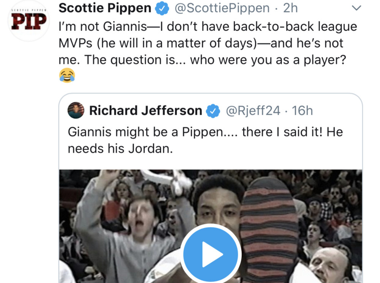The height and width of the screenshot is (283, 380).
Task: Go to the @Rjeff24 handle
Action: pyautogui.click(x=253, y=111)
